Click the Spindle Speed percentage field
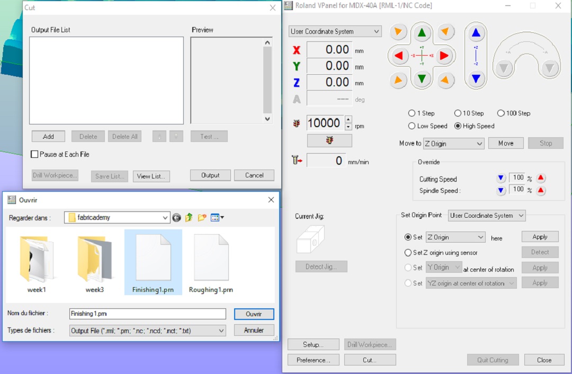The height and width of the screenshot is (374, 572). click(x=517, y=190)
